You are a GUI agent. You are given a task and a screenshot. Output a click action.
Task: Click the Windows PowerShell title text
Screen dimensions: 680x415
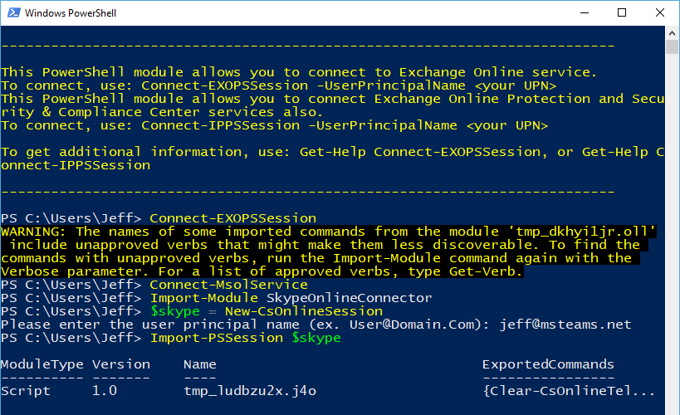pos(71,13)
